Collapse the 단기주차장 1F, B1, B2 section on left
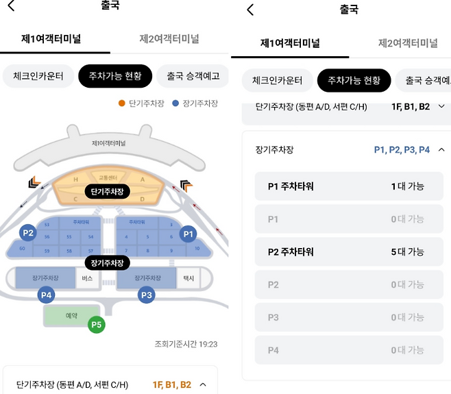This screenshot has height=394, width=451. click(x=203, y=385)
